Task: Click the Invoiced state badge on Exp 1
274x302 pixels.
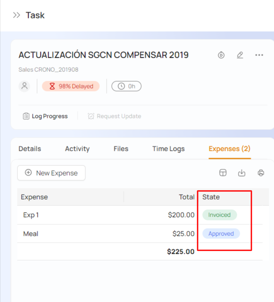Action: point(219,215)
